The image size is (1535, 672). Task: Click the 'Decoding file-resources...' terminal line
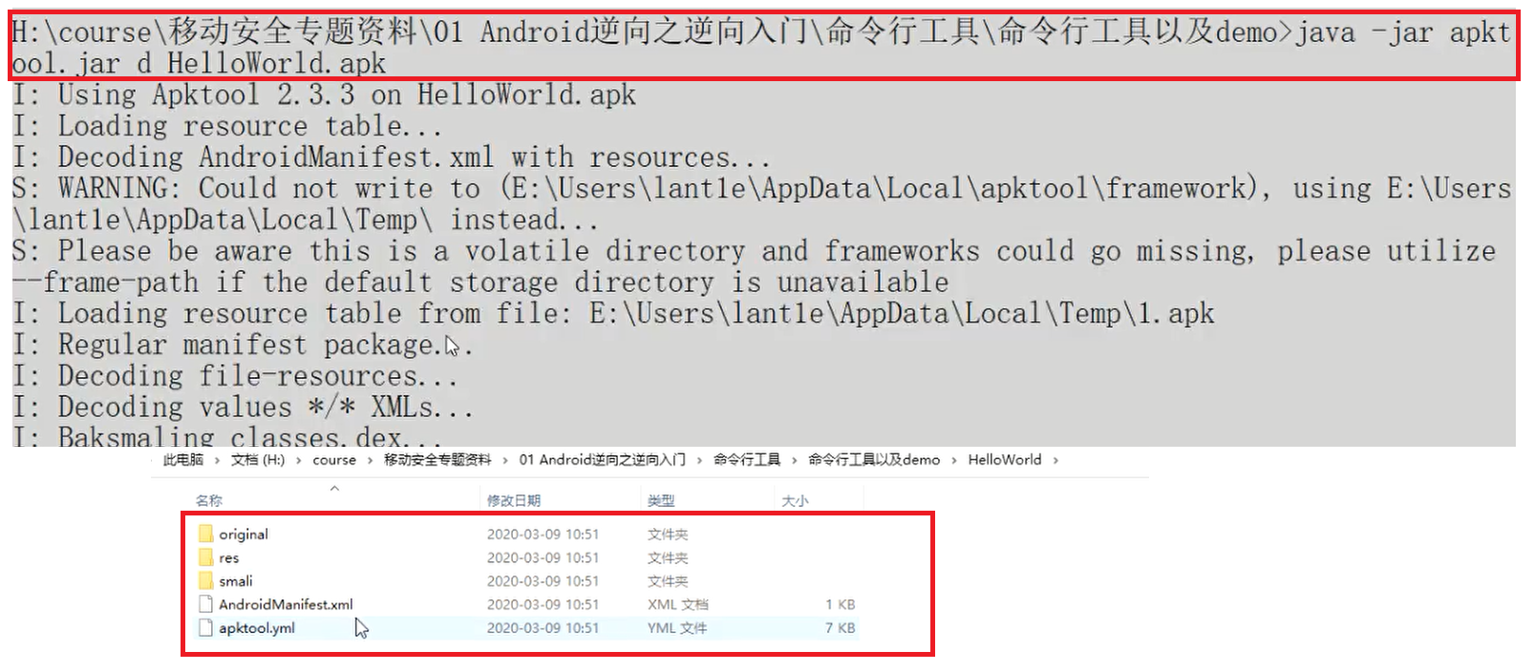(234, 376)
